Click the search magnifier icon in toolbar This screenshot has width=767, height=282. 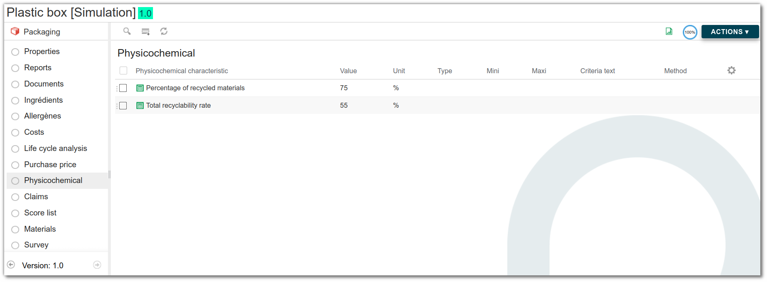click(127, 31)
